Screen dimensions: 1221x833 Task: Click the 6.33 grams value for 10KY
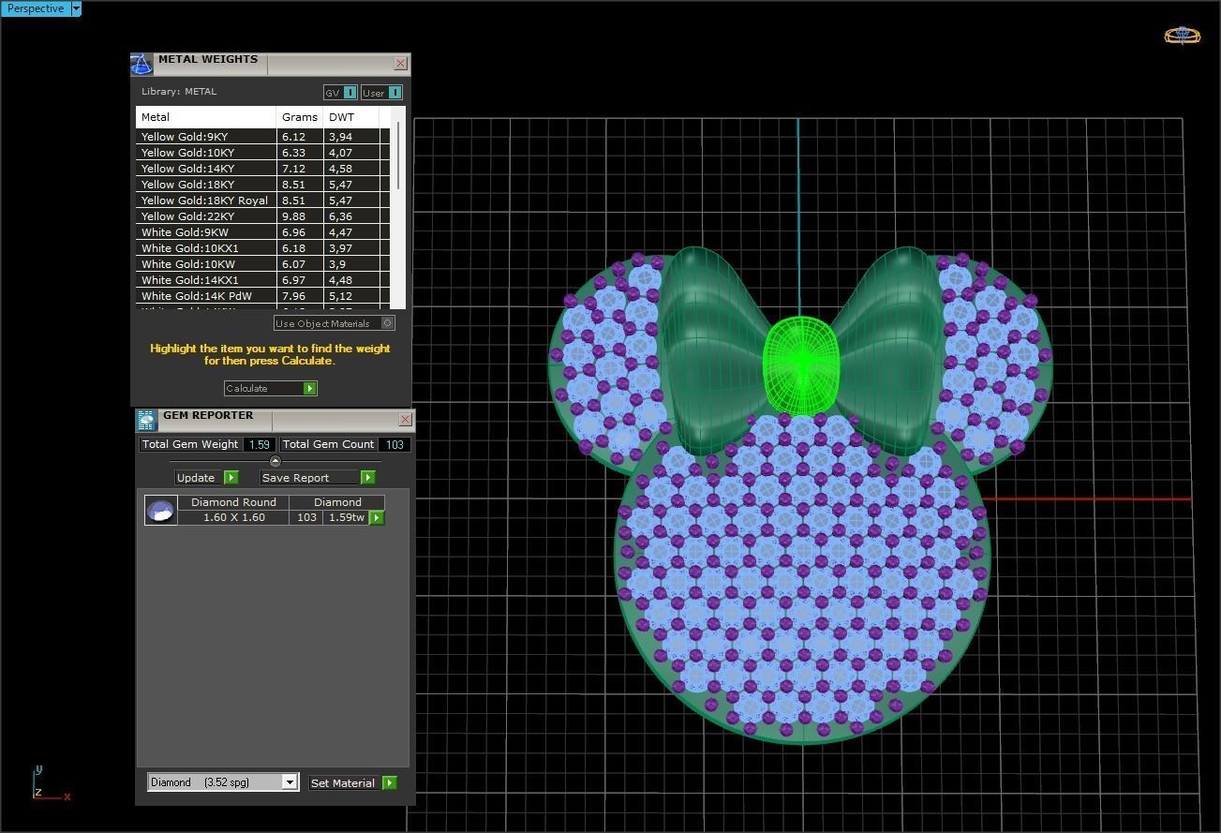pos(293,153)
